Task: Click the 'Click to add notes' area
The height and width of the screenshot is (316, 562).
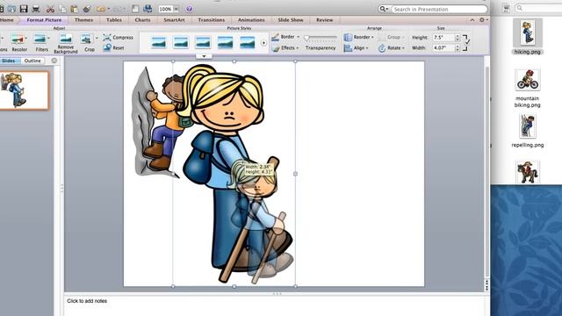Action: tap(87, 301)
